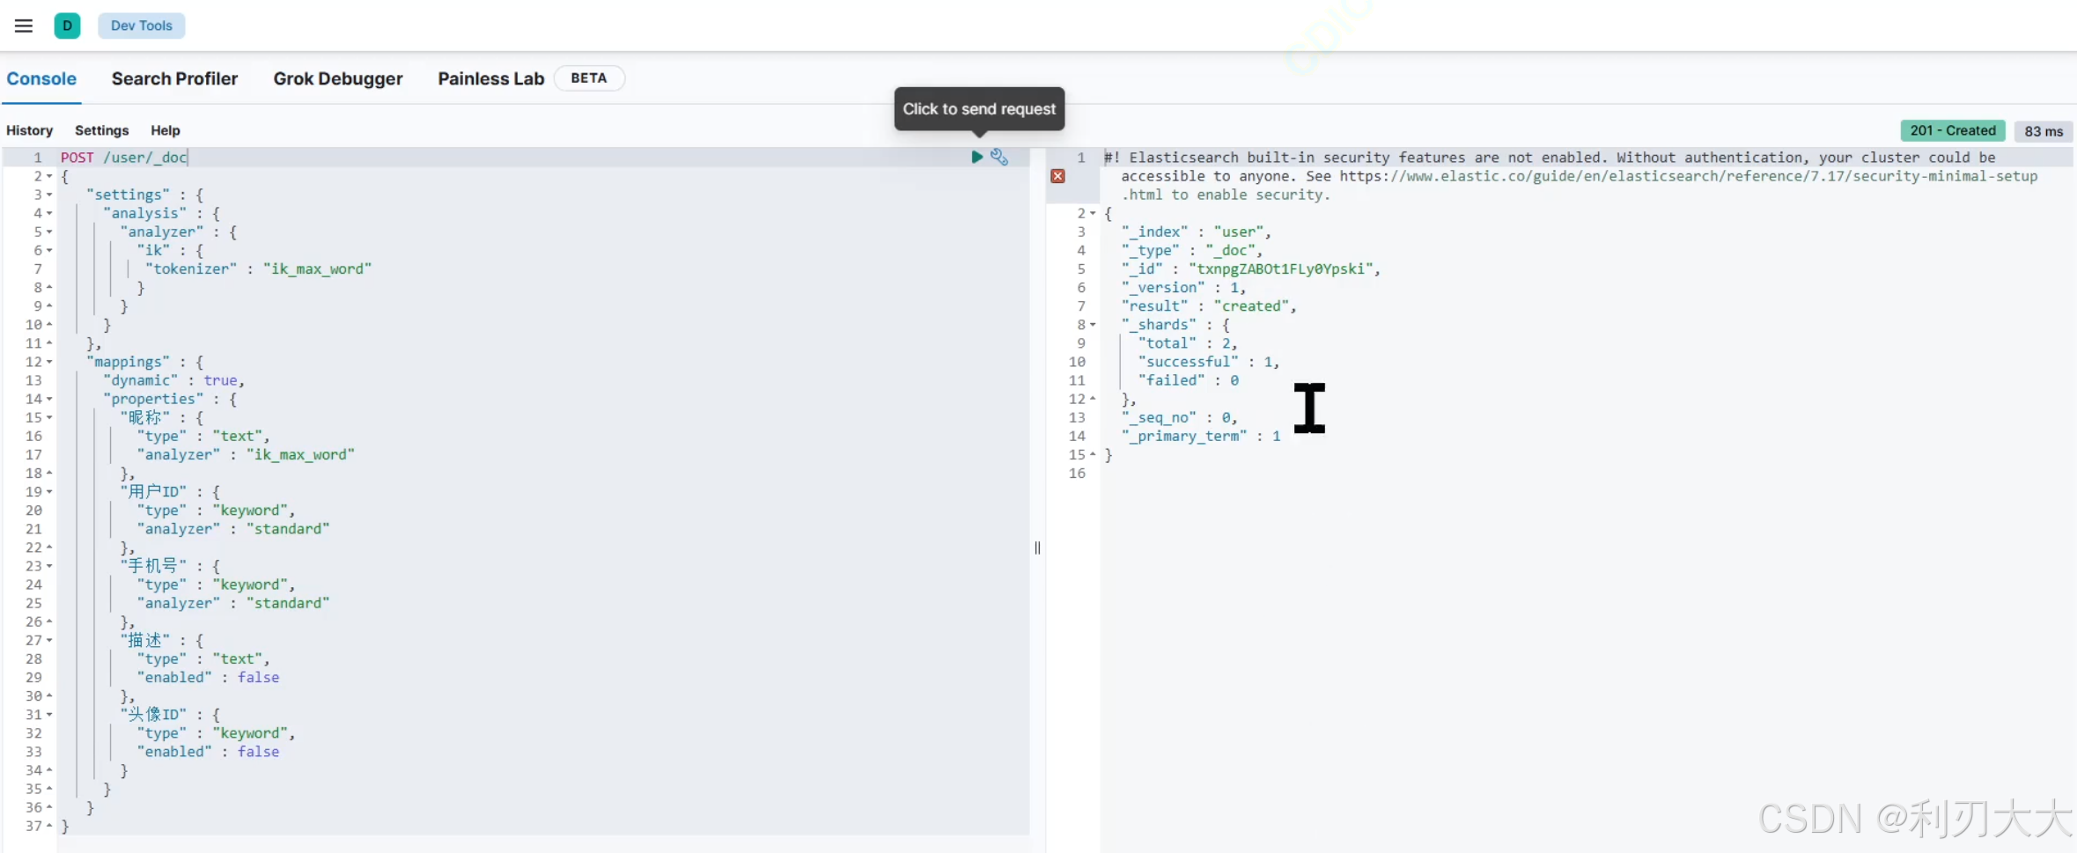The height and width of the screenshot is (853, 2077).
Task: Click the "dynamic" : true line
Action: (173, 380)
